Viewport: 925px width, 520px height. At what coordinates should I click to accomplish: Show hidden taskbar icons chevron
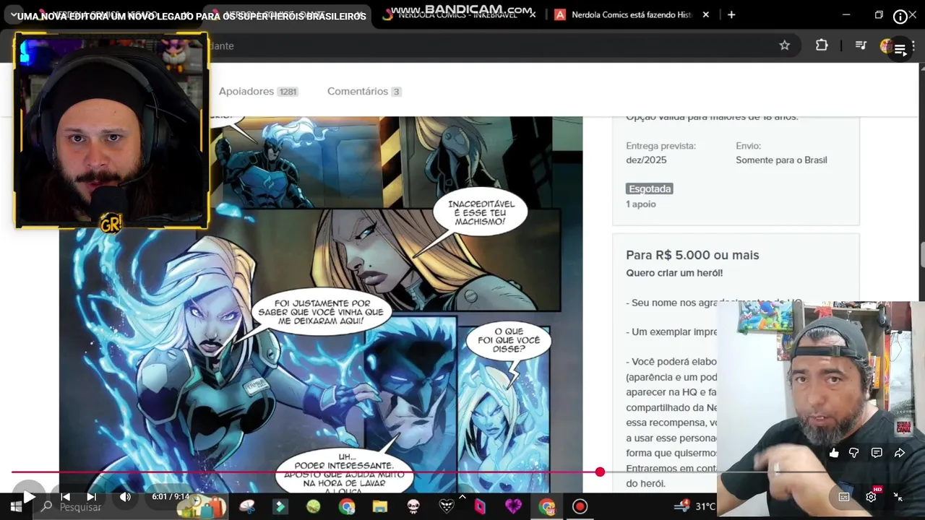pos(461,496)
